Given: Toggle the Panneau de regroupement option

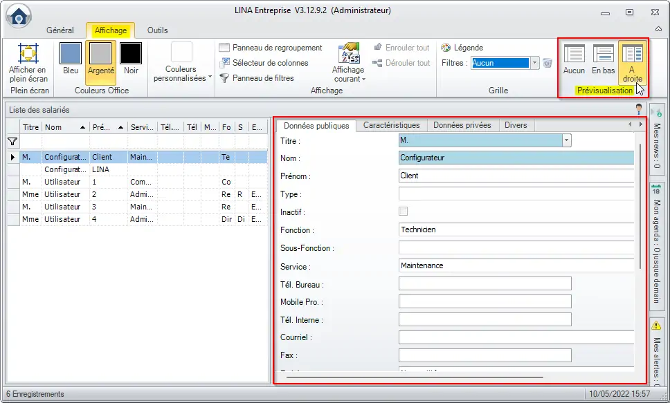Looking at the screenshot, I should pyautogui.click(x=271, y=48).
